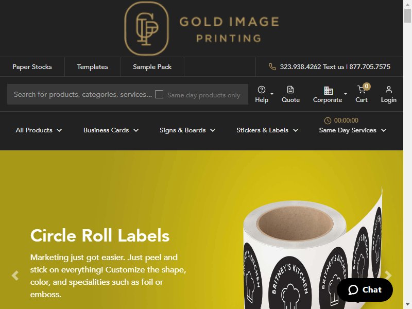The width and height of the screenshot is (412, 309).
Task: Open the Corporate building icon
Action: coord(328,91)
